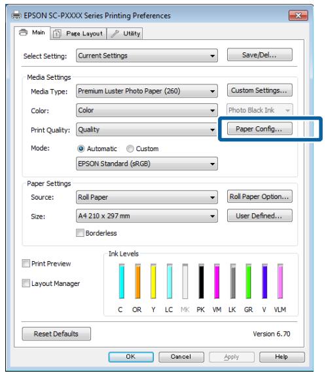This screenshot has height=373, width=326.
Task: Open the Page Layout tab
Action: click(x=79, y=33)
